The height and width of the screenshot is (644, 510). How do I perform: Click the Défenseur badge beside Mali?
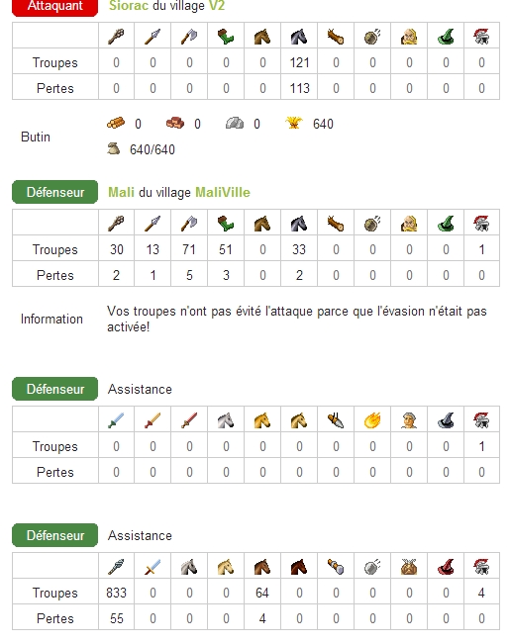55,192
